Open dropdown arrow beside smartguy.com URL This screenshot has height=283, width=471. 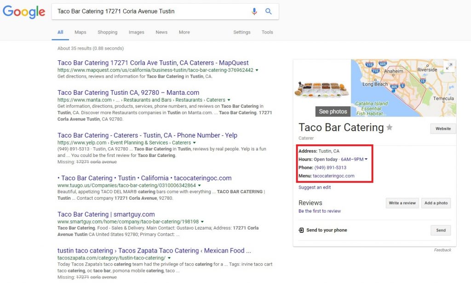tap(202, 222)
